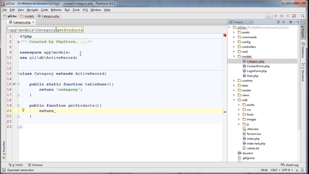Select ContactForm.php in project tree
Screen dimensions: 309x174
tap(258, 66)
